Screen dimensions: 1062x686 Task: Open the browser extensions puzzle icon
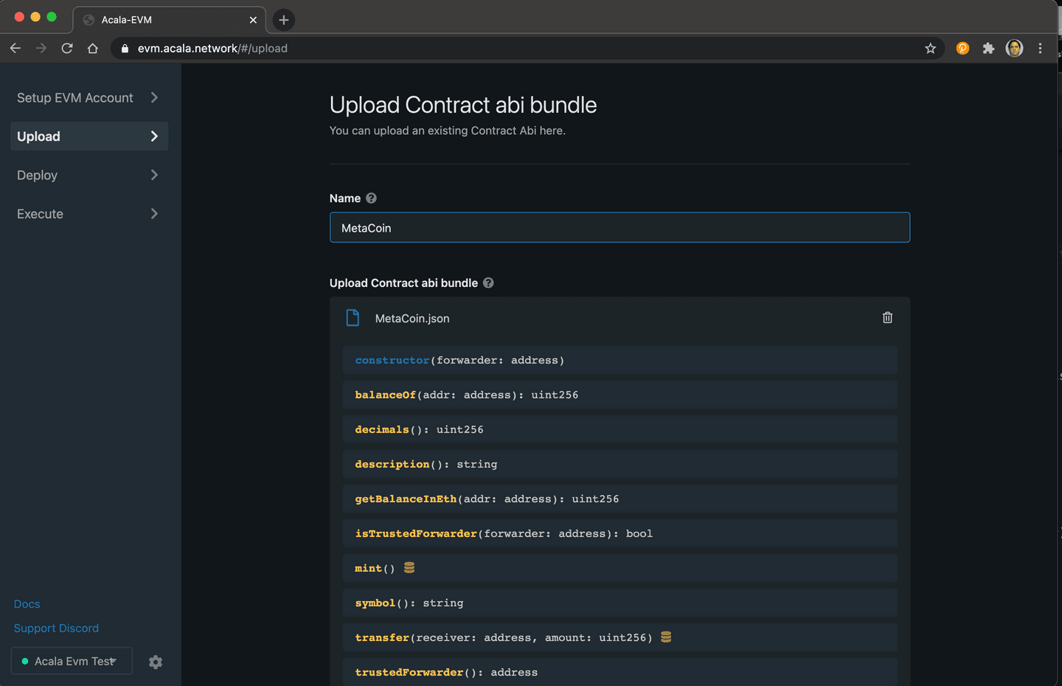(x=988, y=48)
